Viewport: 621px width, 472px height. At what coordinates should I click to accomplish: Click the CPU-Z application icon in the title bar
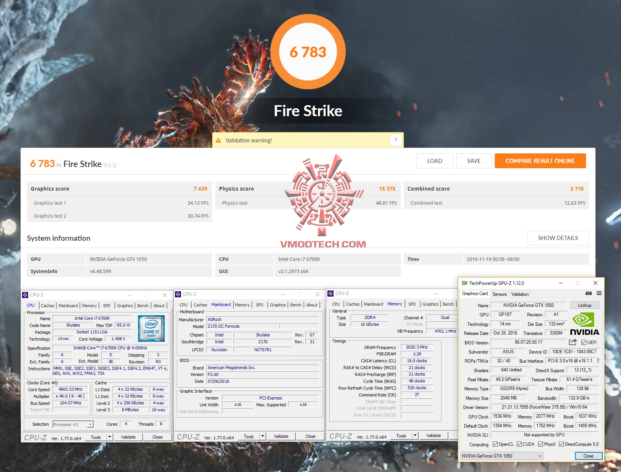pos(25,295)
